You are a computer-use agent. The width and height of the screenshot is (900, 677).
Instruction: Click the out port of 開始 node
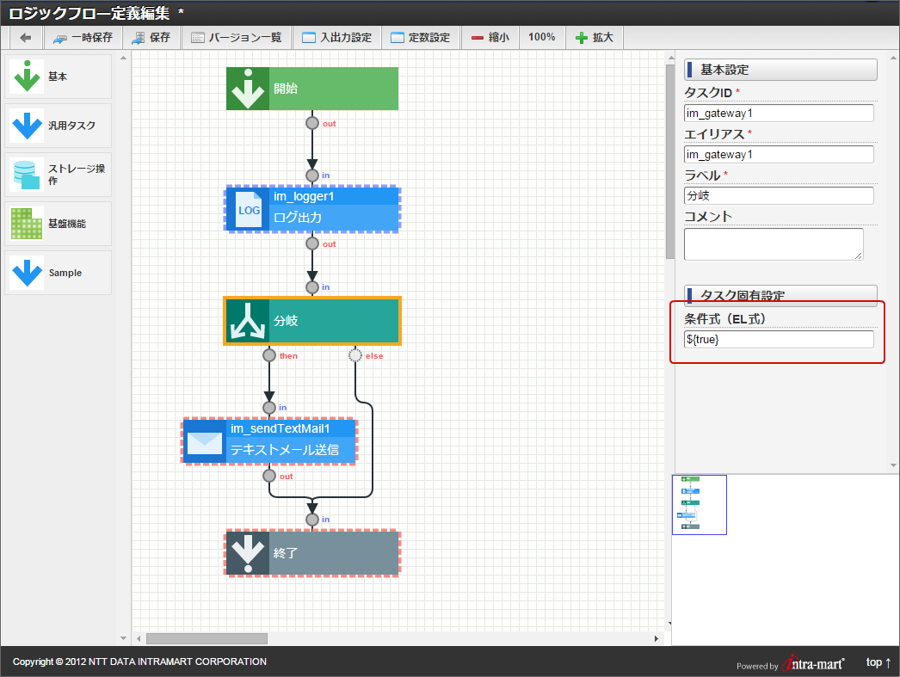312,123
